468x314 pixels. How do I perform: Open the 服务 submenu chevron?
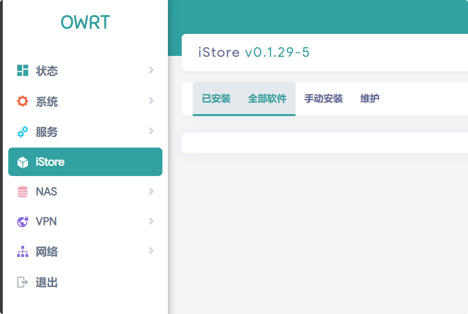tap(151, 131)
